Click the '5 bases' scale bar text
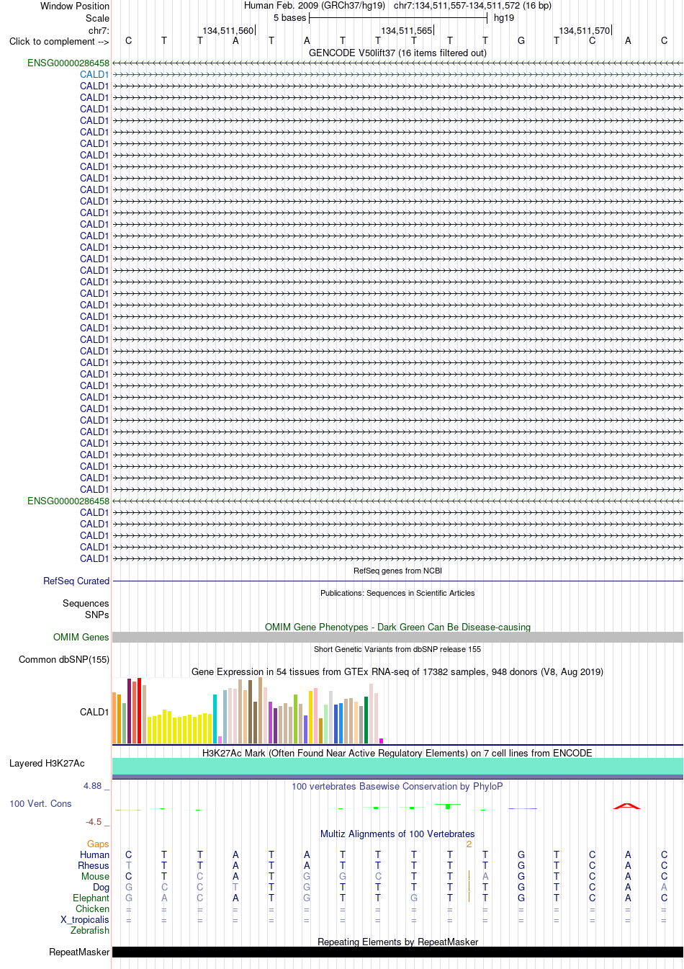The width and height of the screenshot is (684, 969). [x=289, y=18]
